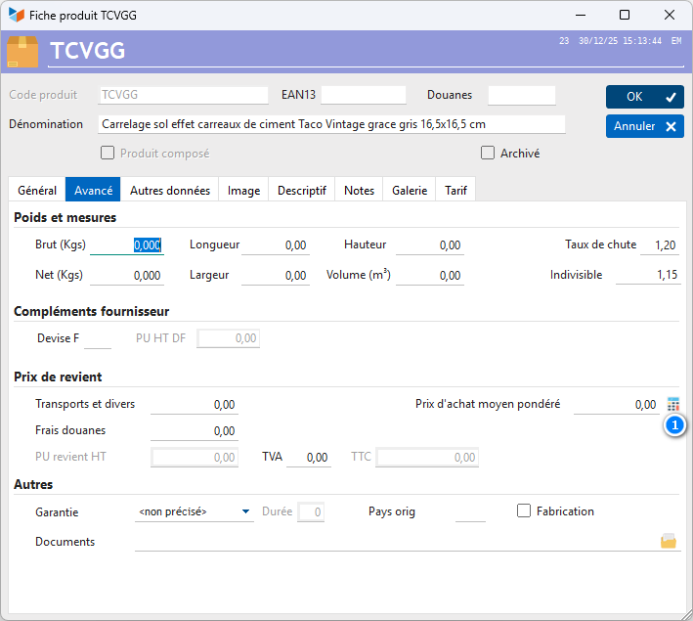The width and height of the screenshot is (693, 621).
Task: Go to the Galerie tab
Action: coord(410,191)
